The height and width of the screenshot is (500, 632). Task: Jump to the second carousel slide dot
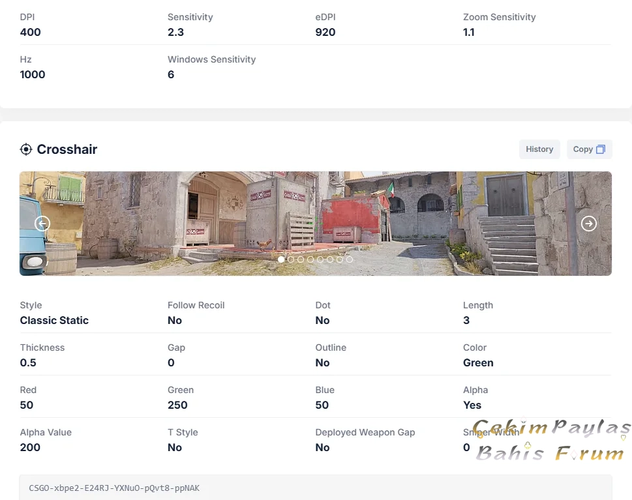pos(291,259)
